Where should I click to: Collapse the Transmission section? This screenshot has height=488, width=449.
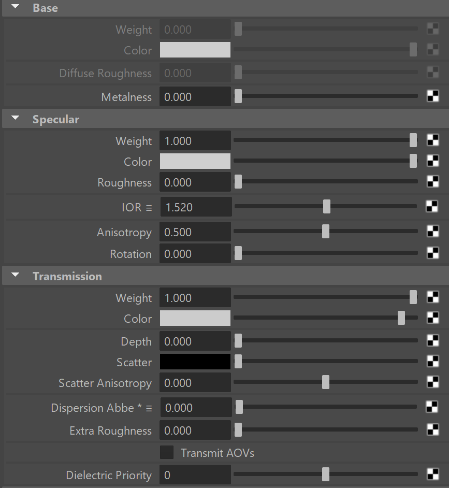[x=15, y=275]
